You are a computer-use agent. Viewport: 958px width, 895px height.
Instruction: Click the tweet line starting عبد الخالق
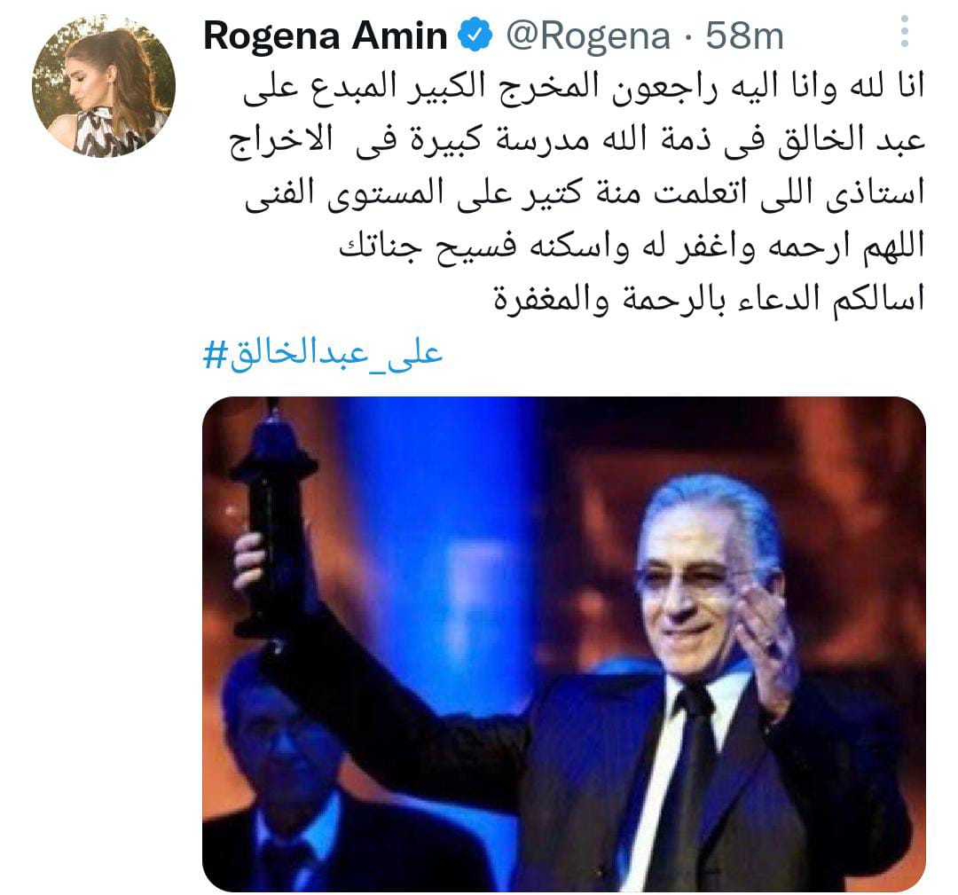(577, 141)
